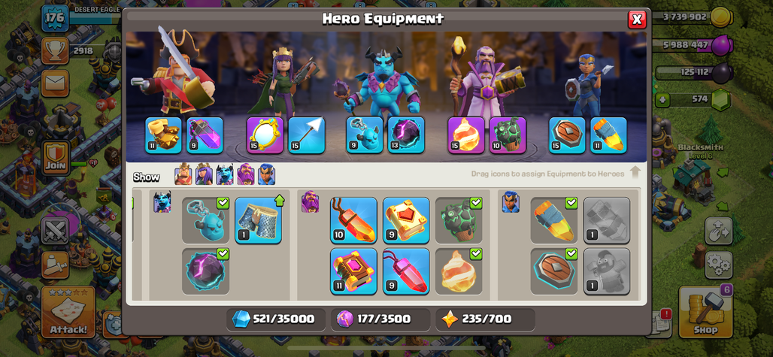Screen dimensions: 773x357
Task: Click the green plus next to gems
Action: [x=662, y=100]
